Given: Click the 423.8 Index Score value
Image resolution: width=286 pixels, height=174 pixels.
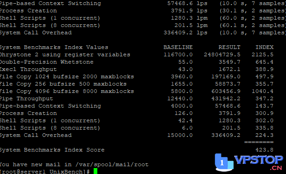Looking at the screenshot, I should (264, 150).
